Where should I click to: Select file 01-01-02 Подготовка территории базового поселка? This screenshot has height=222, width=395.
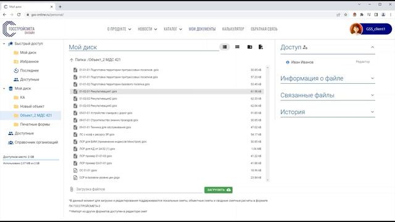tap(167, 84)
